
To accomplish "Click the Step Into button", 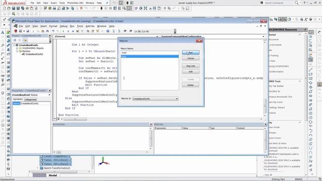I will coord(191,66).
